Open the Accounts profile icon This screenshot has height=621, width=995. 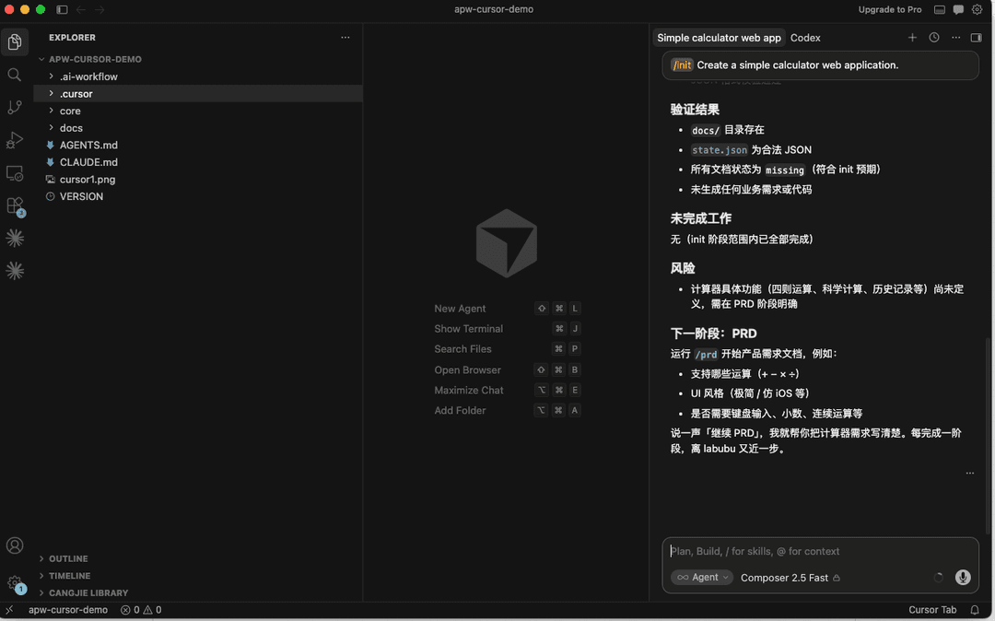15,545
